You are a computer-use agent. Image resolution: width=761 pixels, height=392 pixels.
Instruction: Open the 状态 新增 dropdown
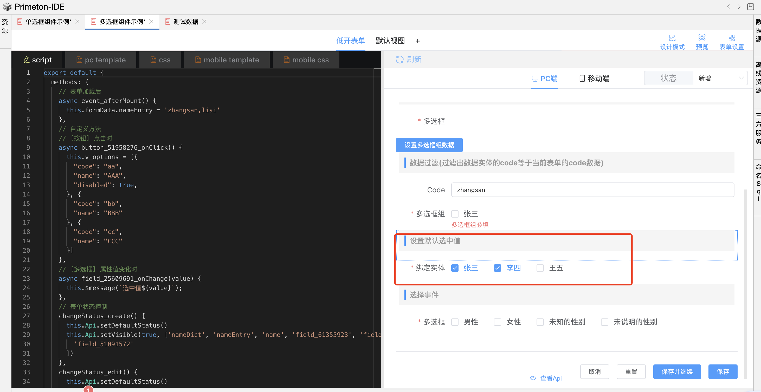point(720,78)
